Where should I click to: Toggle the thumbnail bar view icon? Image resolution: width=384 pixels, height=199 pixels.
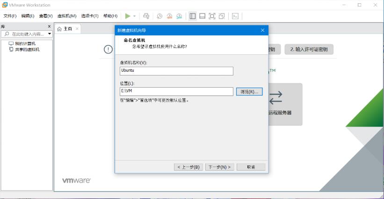[202, 16]
